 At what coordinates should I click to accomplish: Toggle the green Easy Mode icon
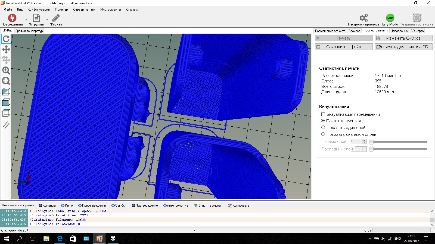point(390,18)
